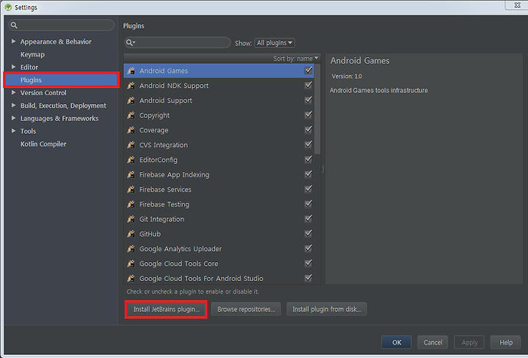The width and height of the screenshot is (528, 358).
Task: Uncheck Google Cloud Tools For Android Studio
Action: tap(308, 277)
